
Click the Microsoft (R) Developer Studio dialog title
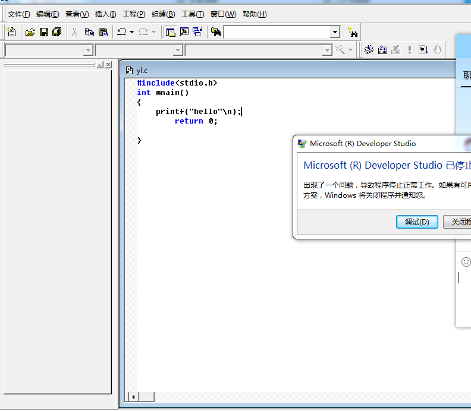pos(363,144)
